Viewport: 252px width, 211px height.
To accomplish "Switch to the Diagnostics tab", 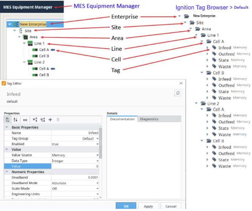I will [149, 119].
